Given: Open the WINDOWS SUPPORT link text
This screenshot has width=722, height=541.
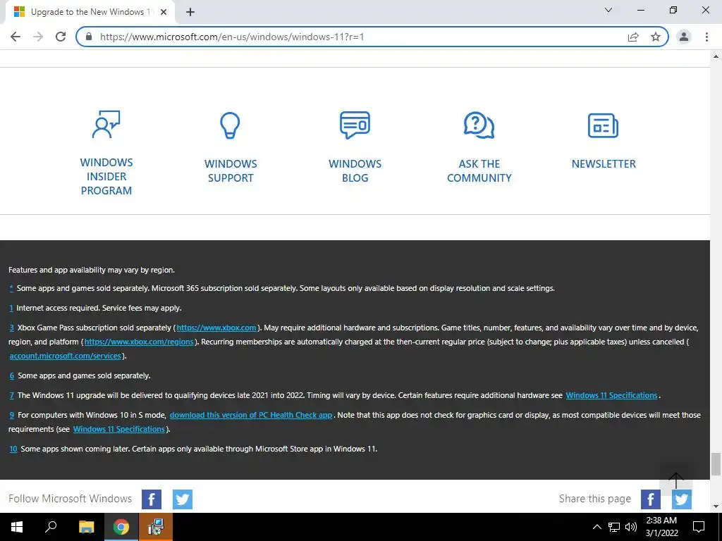Looking at the screenshot, I should (x=231, y=170).
